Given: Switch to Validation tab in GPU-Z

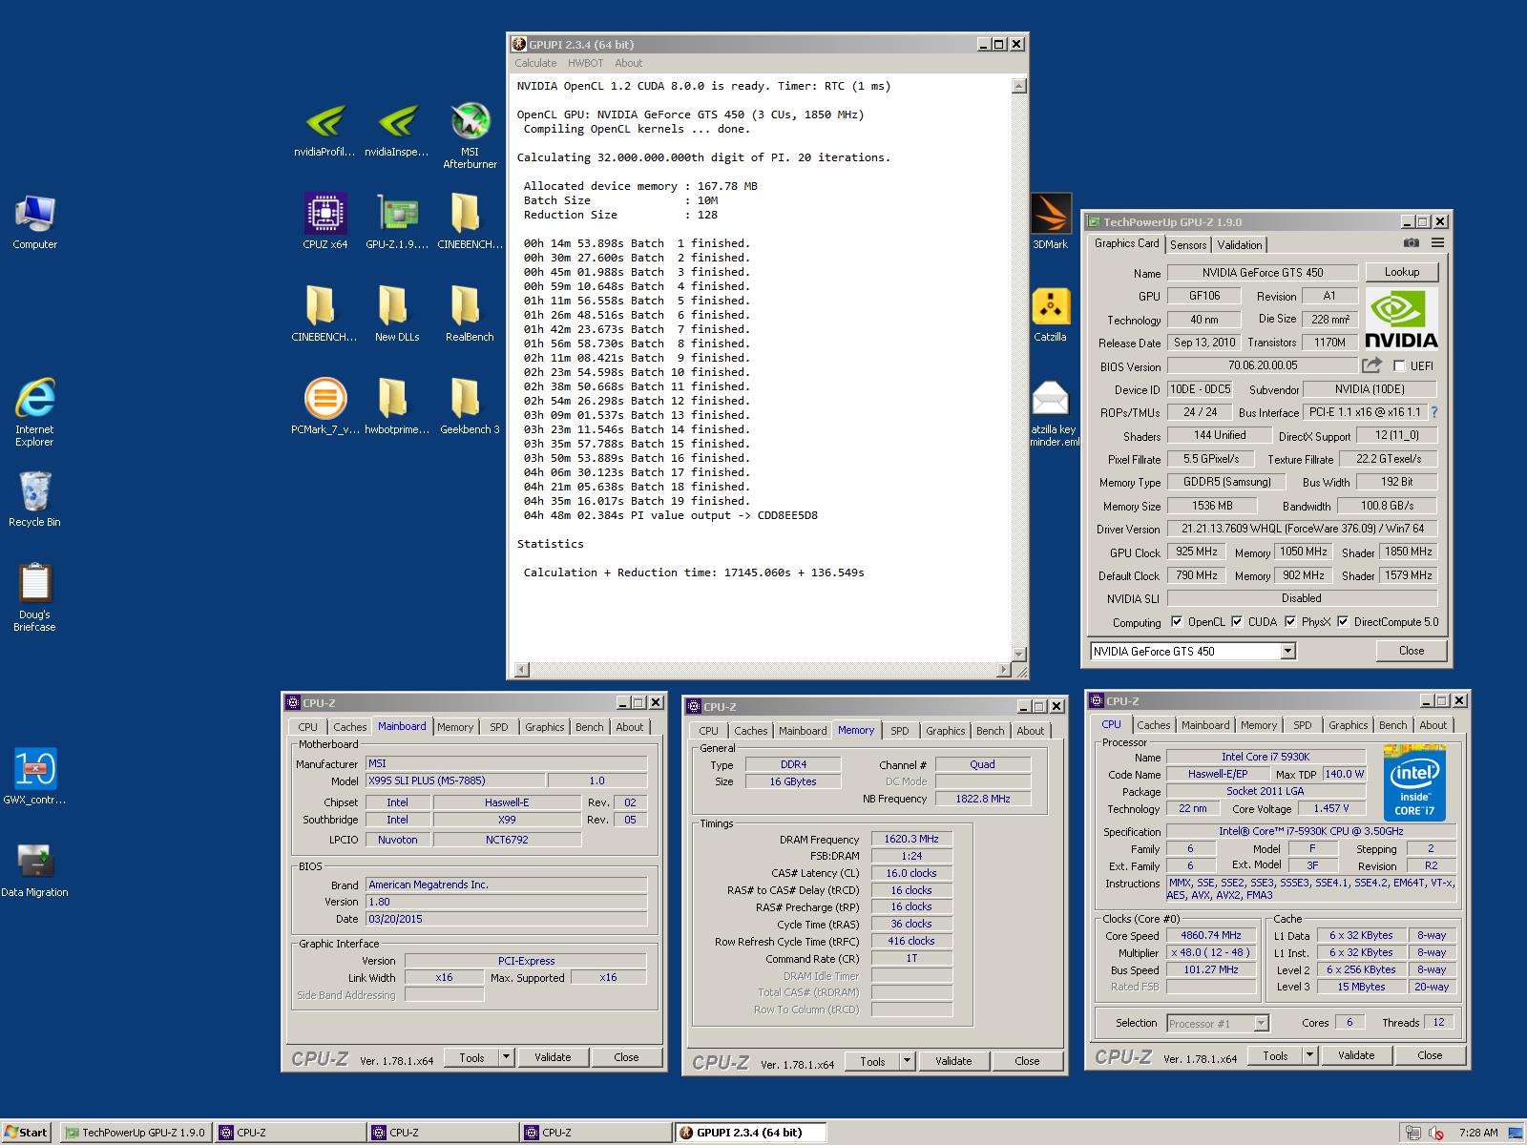Looking at the screenshot, I should pos(1239,245).
